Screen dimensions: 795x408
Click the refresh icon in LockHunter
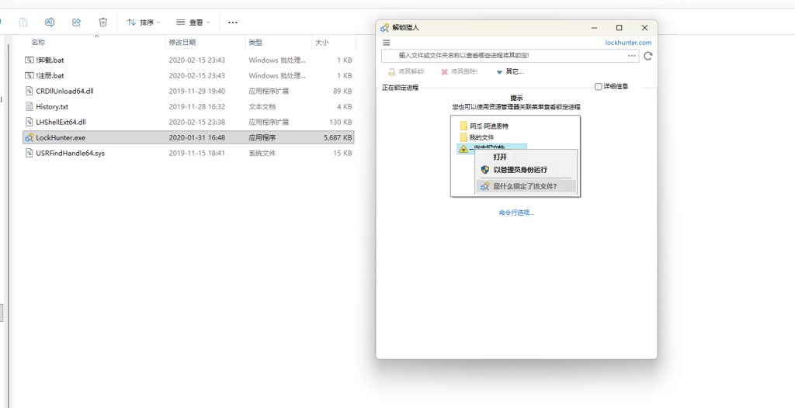pos(647,56)
